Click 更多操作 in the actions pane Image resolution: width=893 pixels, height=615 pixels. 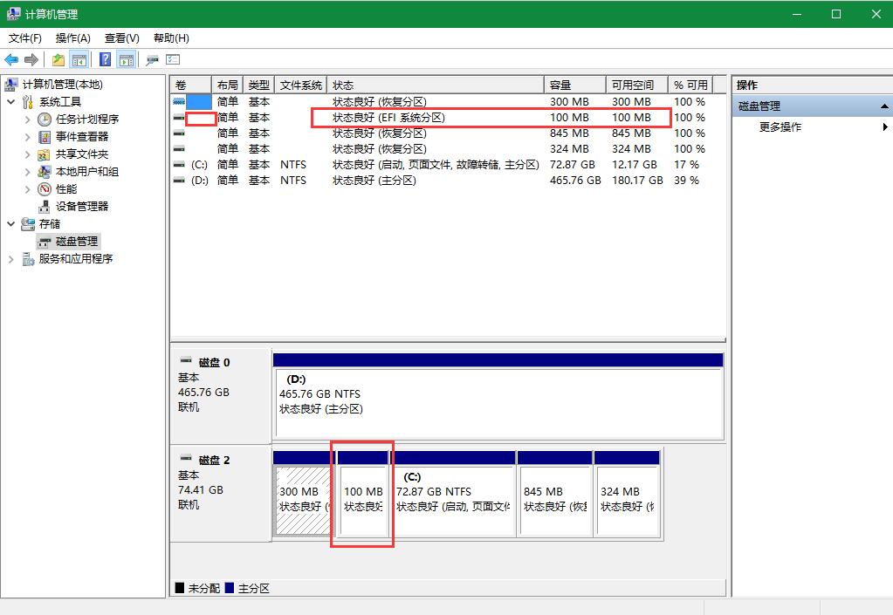coord(780,127)
